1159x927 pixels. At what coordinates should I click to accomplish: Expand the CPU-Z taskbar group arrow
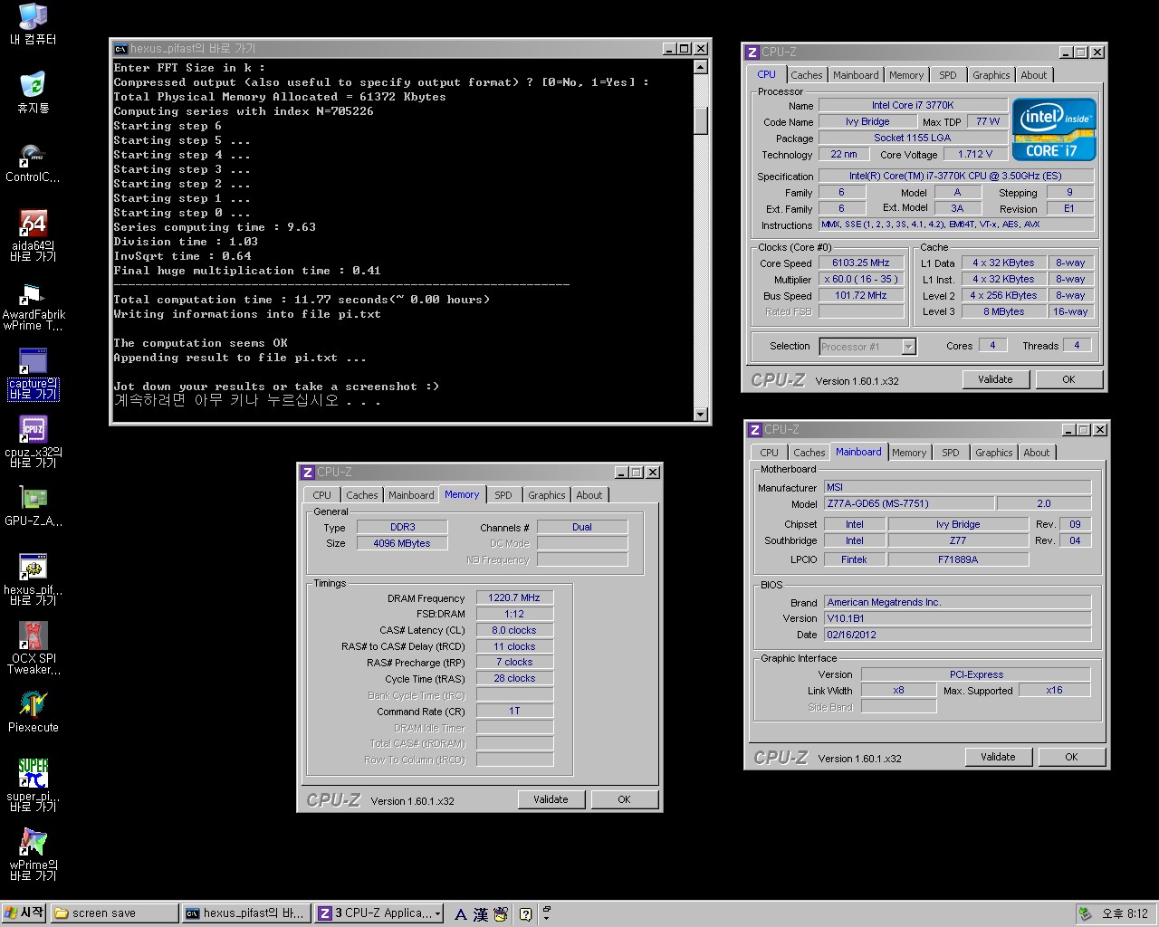pyautogui.click(x=438, y=914)
